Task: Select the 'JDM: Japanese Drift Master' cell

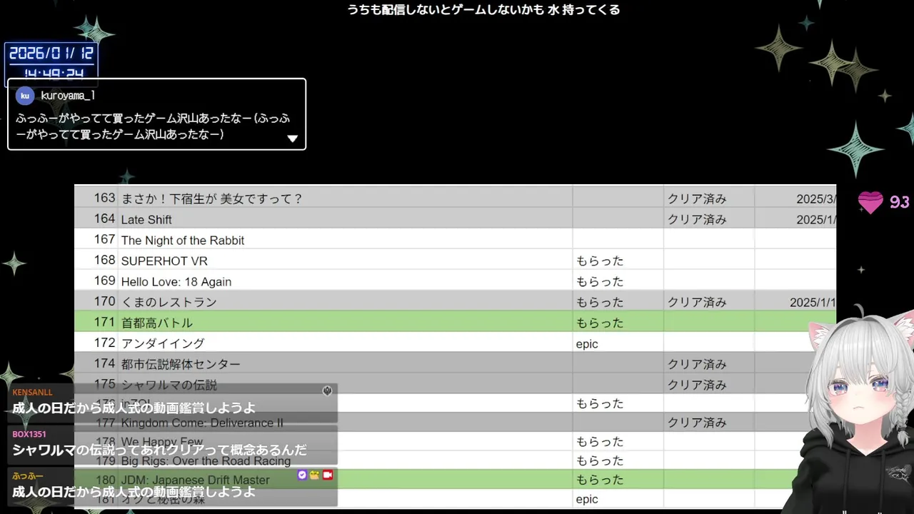Action: pyautogui.click(x=345, y=480)
